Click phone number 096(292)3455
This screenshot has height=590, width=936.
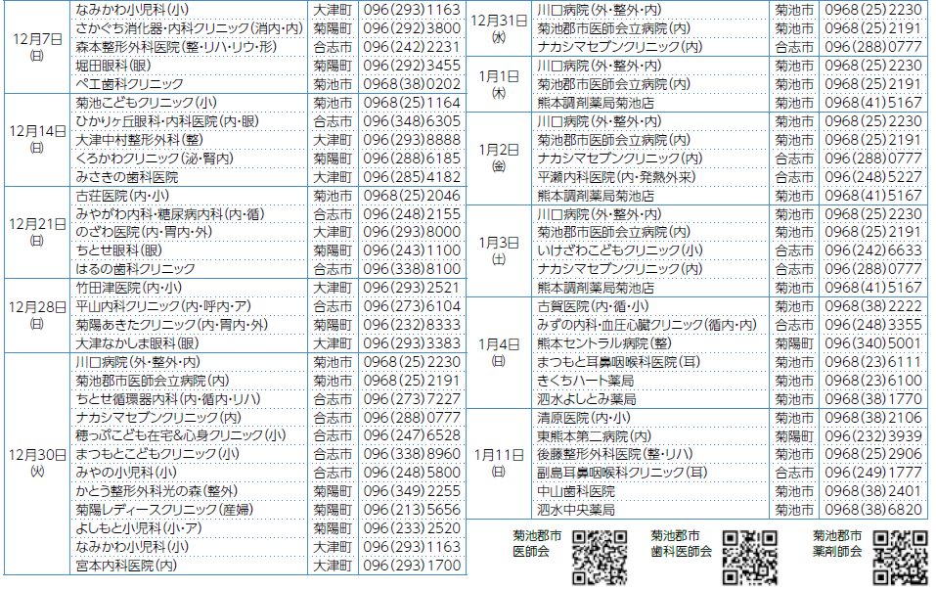[411, 66]
